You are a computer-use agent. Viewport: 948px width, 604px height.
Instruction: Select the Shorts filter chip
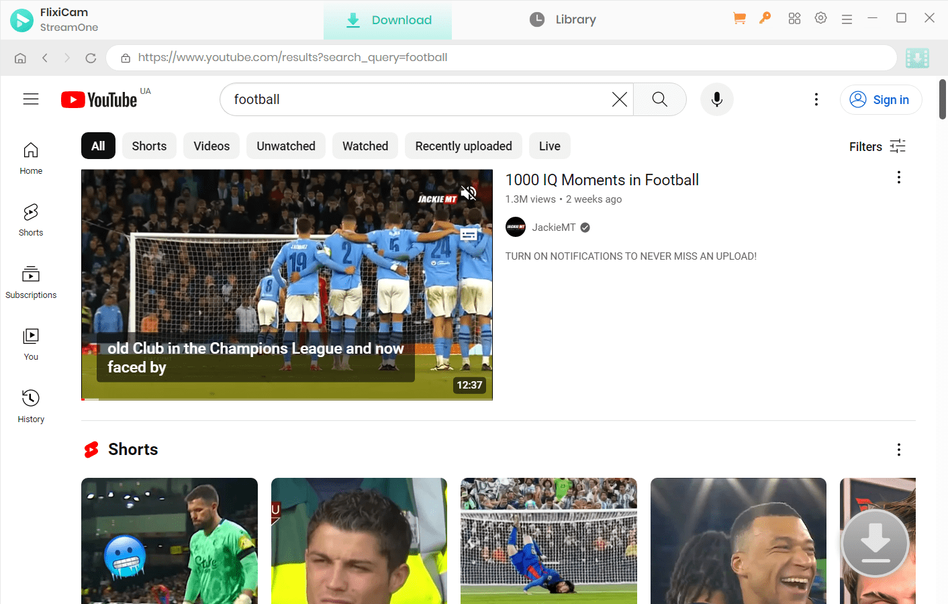149,146
